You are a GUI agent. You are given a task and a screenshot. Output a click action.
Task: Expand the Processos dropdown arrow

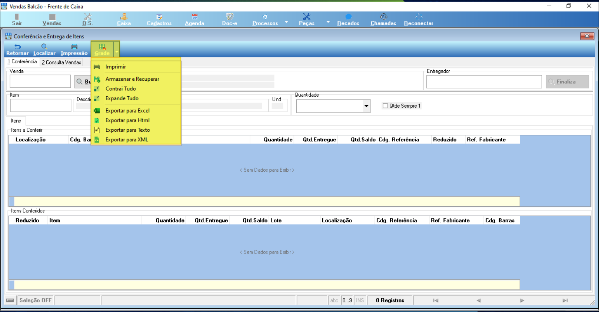pyautogui.click(x=286, y=22)
